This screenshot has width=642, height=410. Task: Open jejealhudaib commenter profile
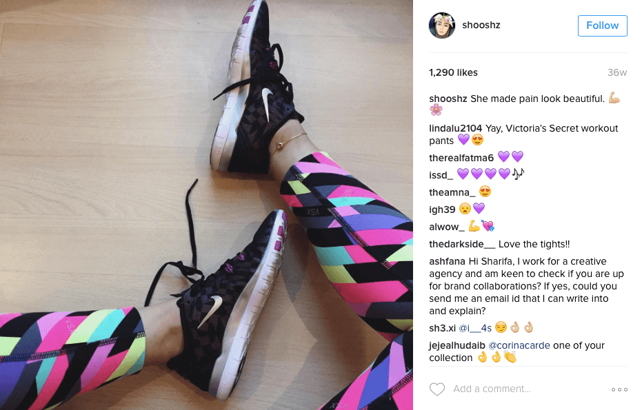[457, 345]
